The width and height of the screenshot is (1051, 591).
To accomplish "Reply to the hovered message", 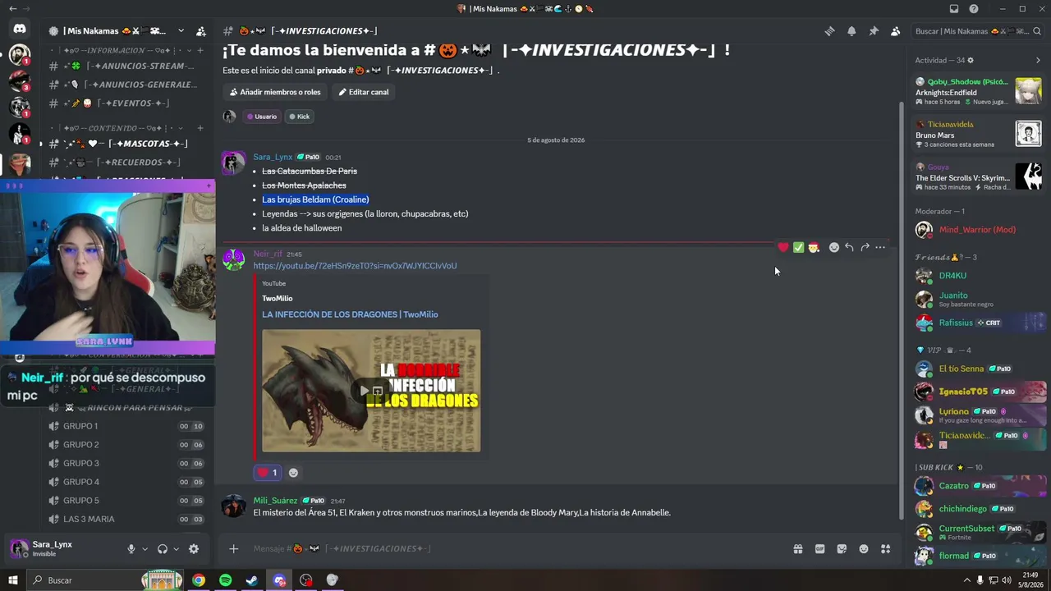I will point(849,247).
